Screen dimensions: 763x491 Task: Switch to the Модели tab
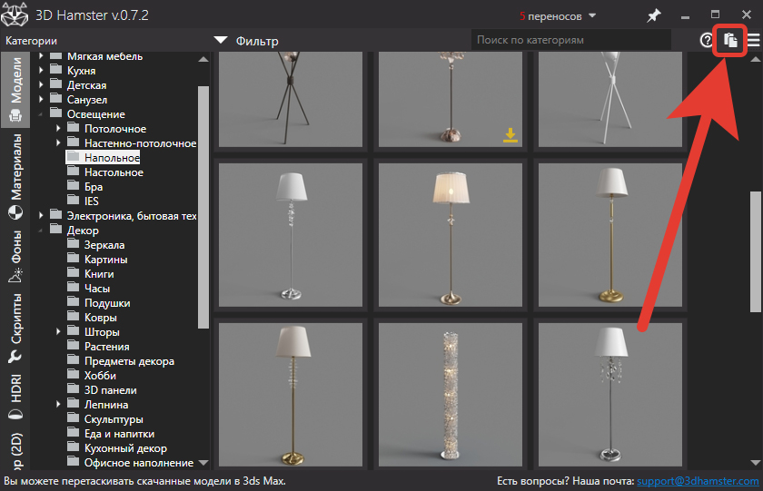coord(15,90)
